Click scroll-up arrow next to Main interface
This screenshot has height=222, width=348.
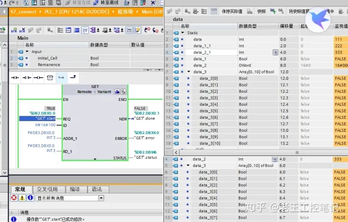(5, 45)
